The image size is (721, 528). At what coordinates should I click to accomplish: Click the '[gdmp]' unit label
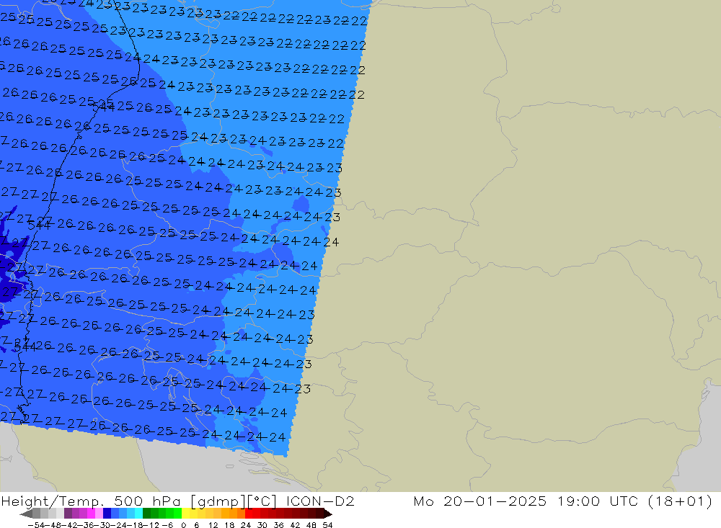[218, 501]
